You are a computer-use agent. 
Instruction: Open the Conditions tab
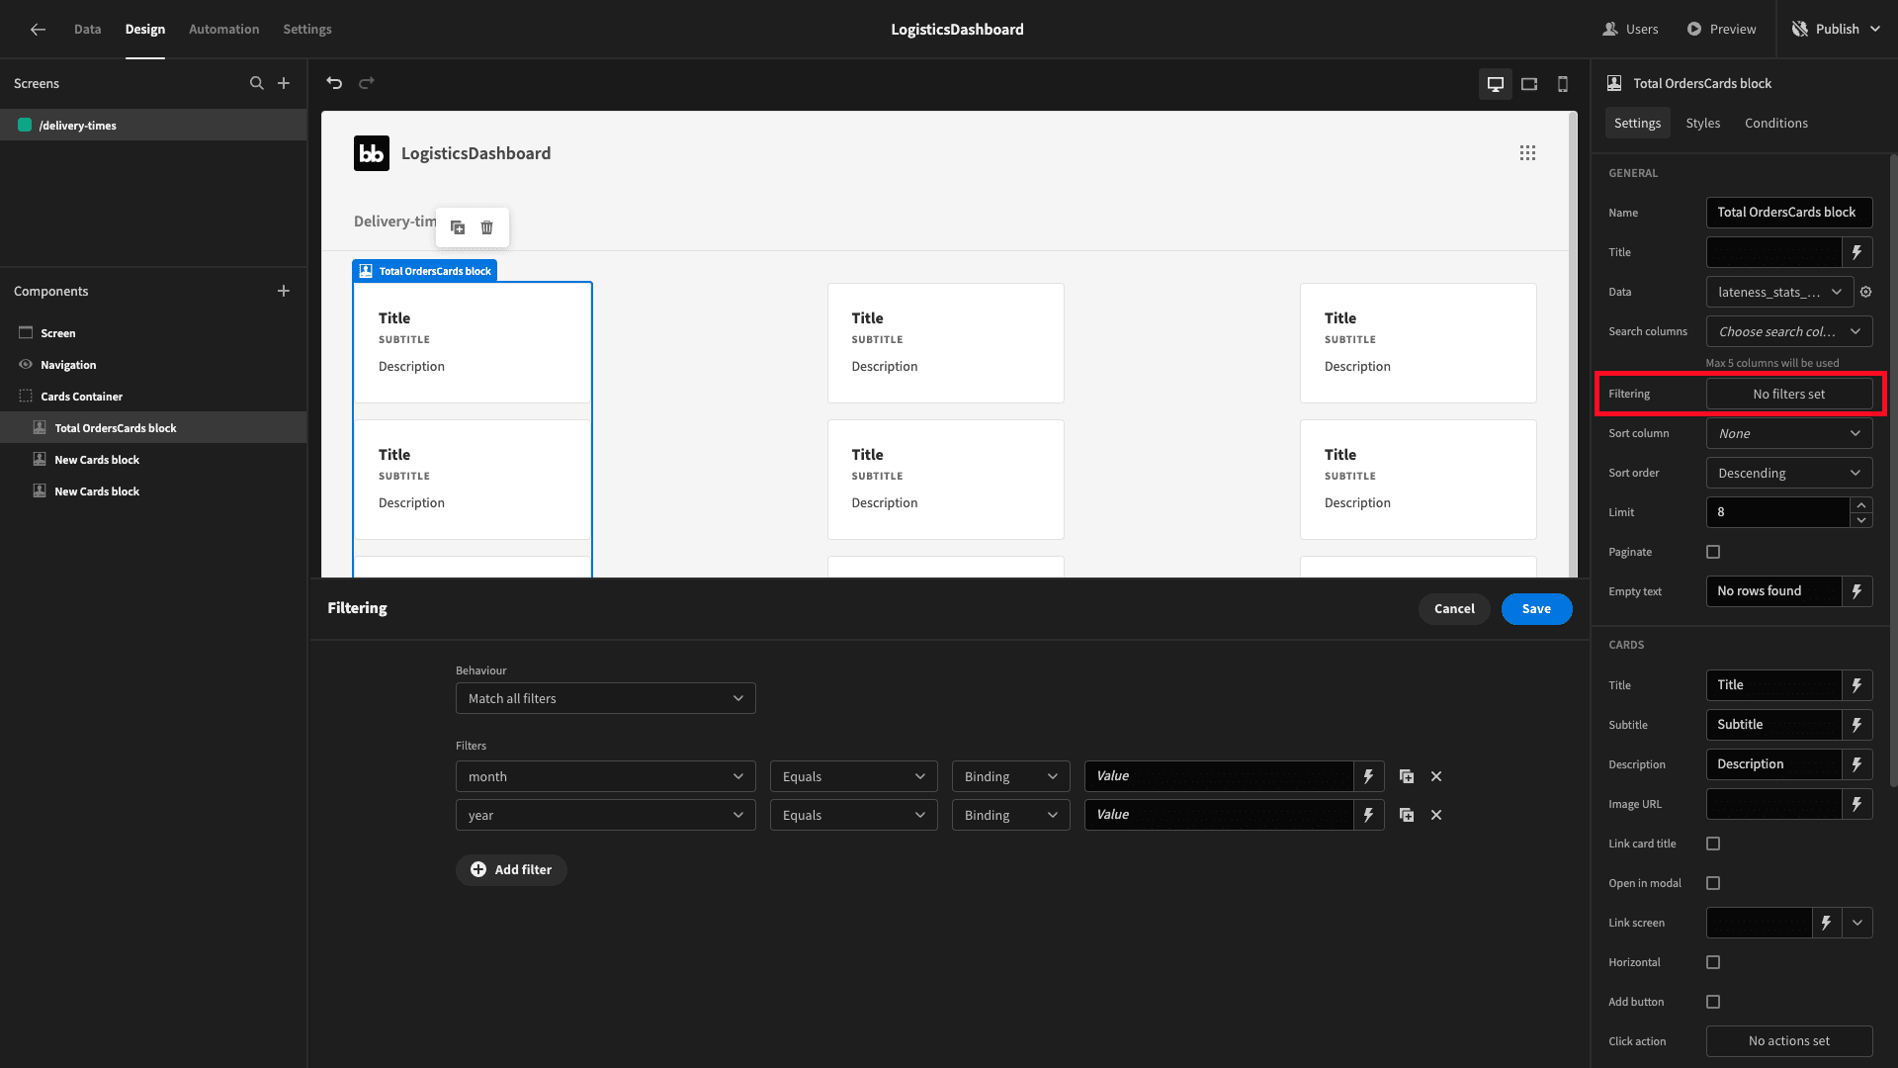click(x=1775, y=123)
